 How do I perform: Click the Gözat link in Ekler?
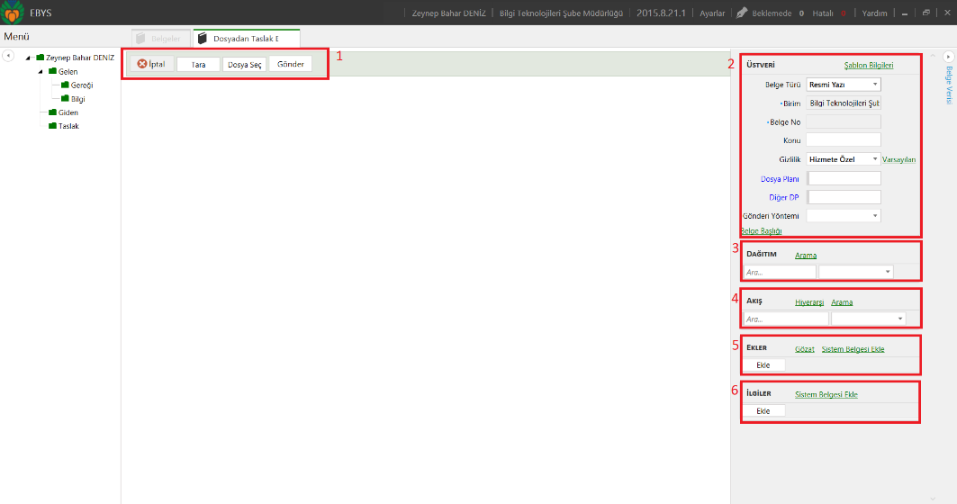(805, 349)
